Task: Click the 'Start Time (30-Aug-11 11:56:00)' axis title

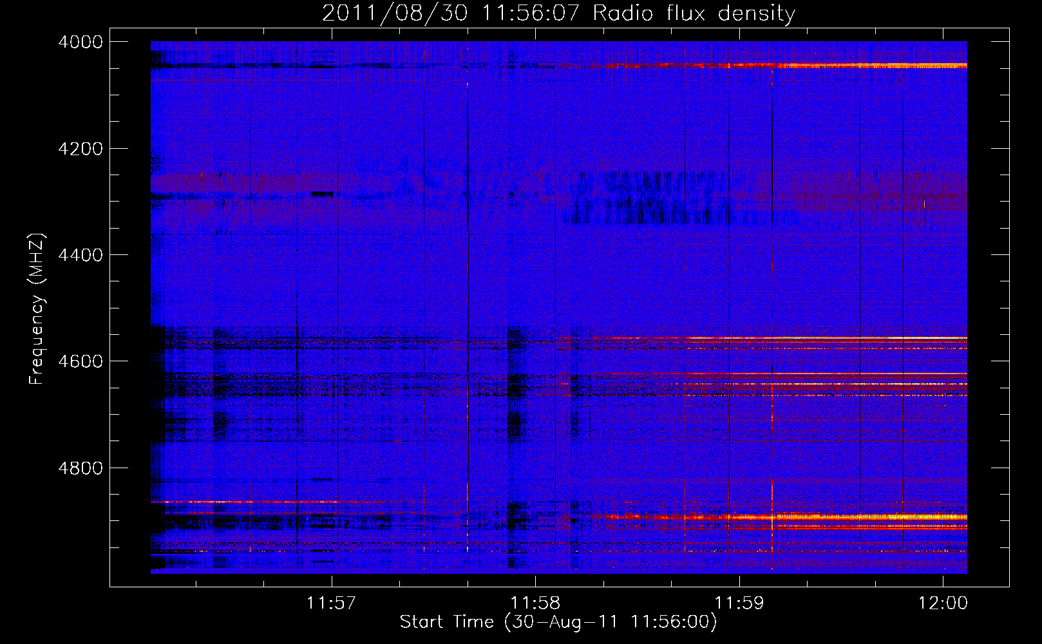Action: (x=558, y=622)
